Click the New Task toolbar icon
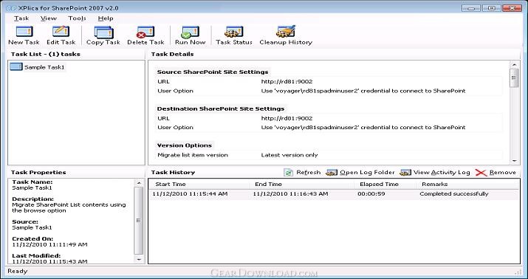Image resolution: width=528 pixels, height=279 pixels. (x=24, y=32)
